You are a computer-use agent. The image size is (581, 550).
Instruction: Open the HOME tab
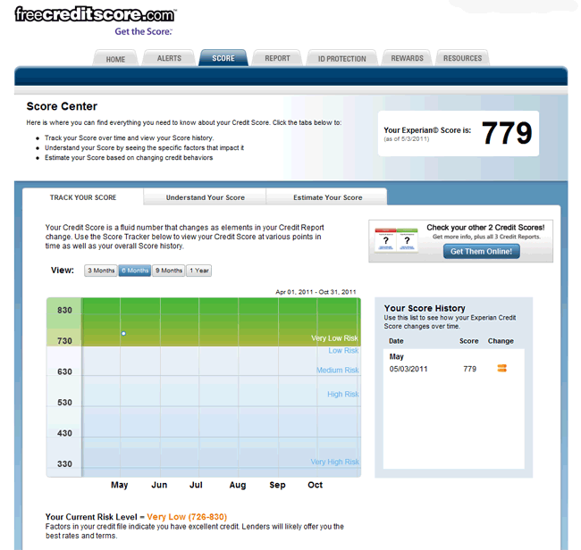pos(115,59)
